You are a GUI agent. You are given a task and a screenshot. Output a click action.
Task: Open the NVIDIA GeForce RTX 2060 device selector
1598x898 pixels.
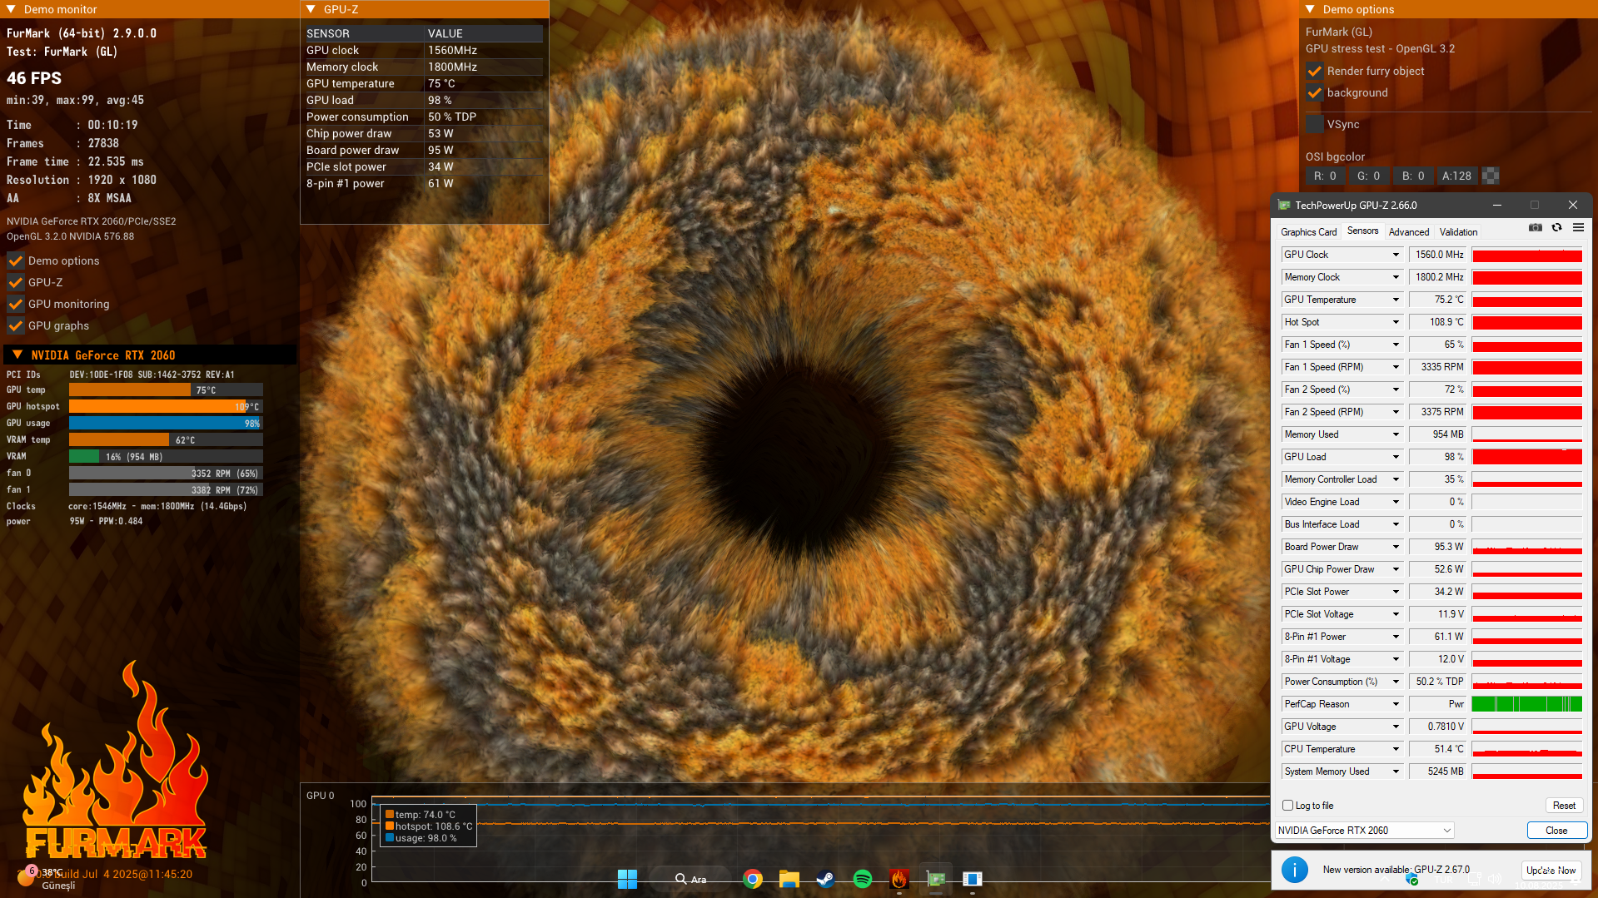1364,831
